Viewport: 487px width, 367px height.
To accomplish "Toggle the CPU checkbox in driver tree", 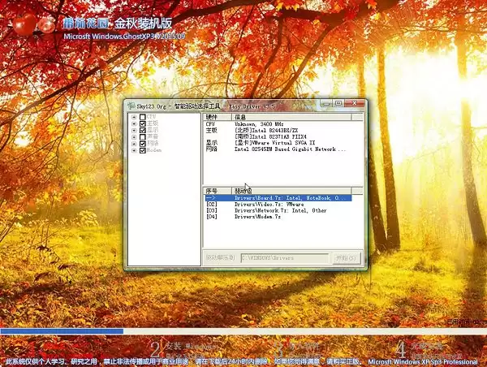I will point(143,117).
